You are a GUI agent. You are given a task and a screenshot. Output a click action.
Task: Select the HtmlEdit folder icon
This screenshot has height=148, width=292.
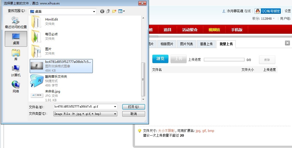point(36,22)
